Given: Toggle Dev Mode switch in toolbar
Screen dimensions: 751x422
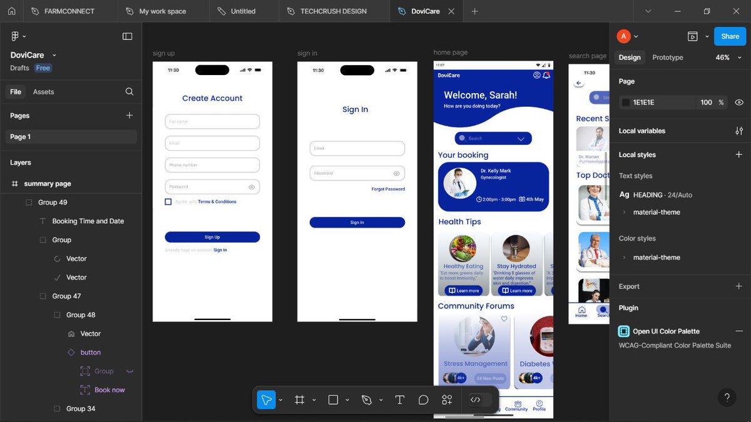Looking at the screenshot, I should [480, 399].
